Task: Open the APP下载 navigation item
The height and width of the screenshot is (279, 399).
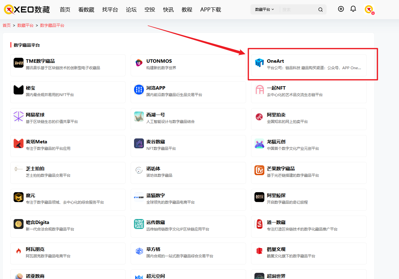Action: click(x=211, y=10)
